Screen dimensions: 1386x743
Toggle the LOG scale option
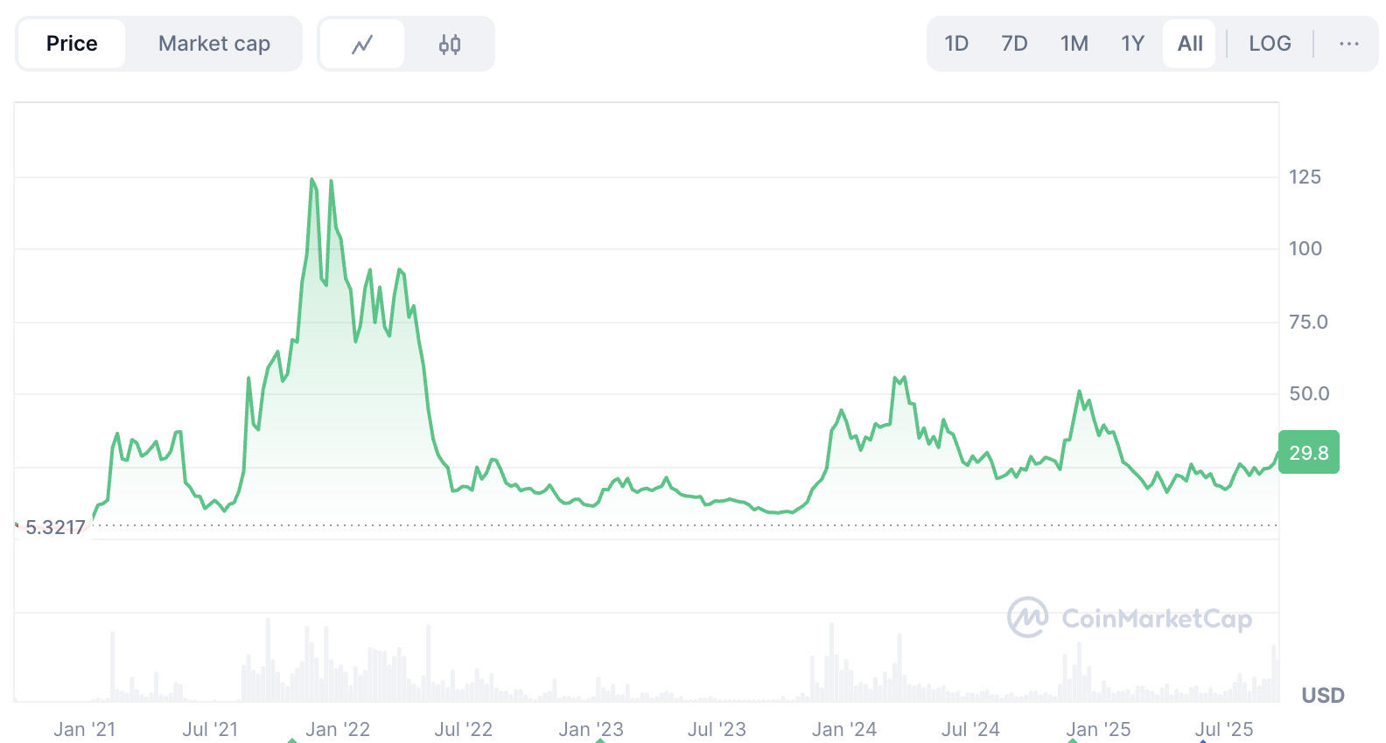[x=1270, y=44]
